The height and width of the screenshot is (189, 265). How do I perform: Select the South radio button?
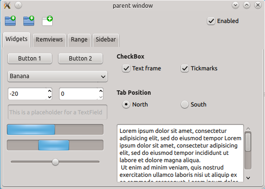(x=184, y=105)
